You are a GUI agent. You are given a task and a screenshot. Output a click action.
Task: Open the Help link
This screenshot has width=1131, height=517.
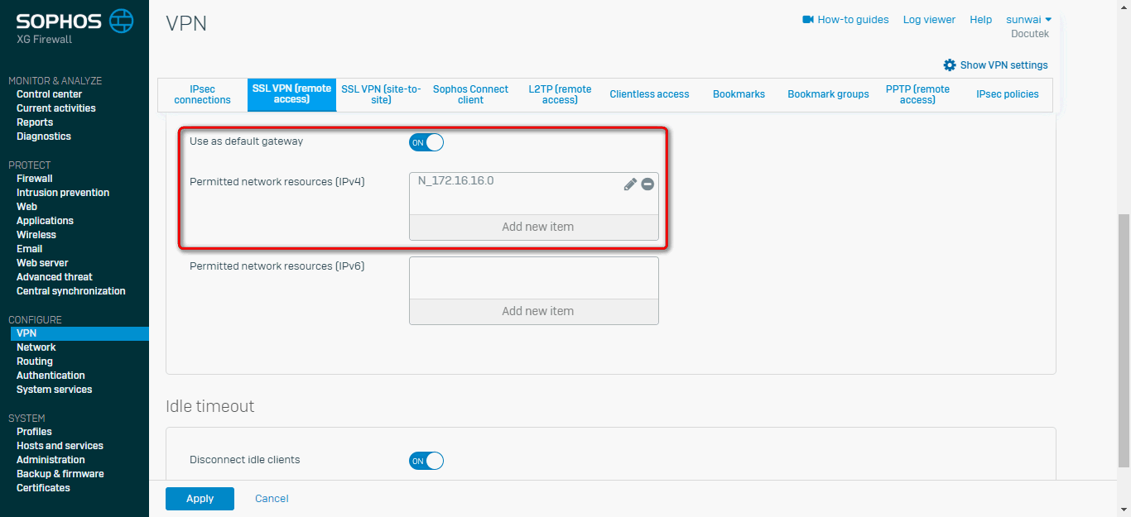pyautogui.click(x=980, y=19)
